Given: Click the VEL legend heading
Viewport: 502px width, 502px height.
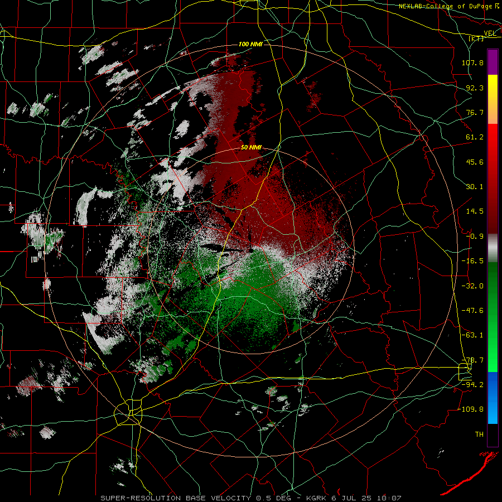Looking at the screenshot, I should coord(490,33).
